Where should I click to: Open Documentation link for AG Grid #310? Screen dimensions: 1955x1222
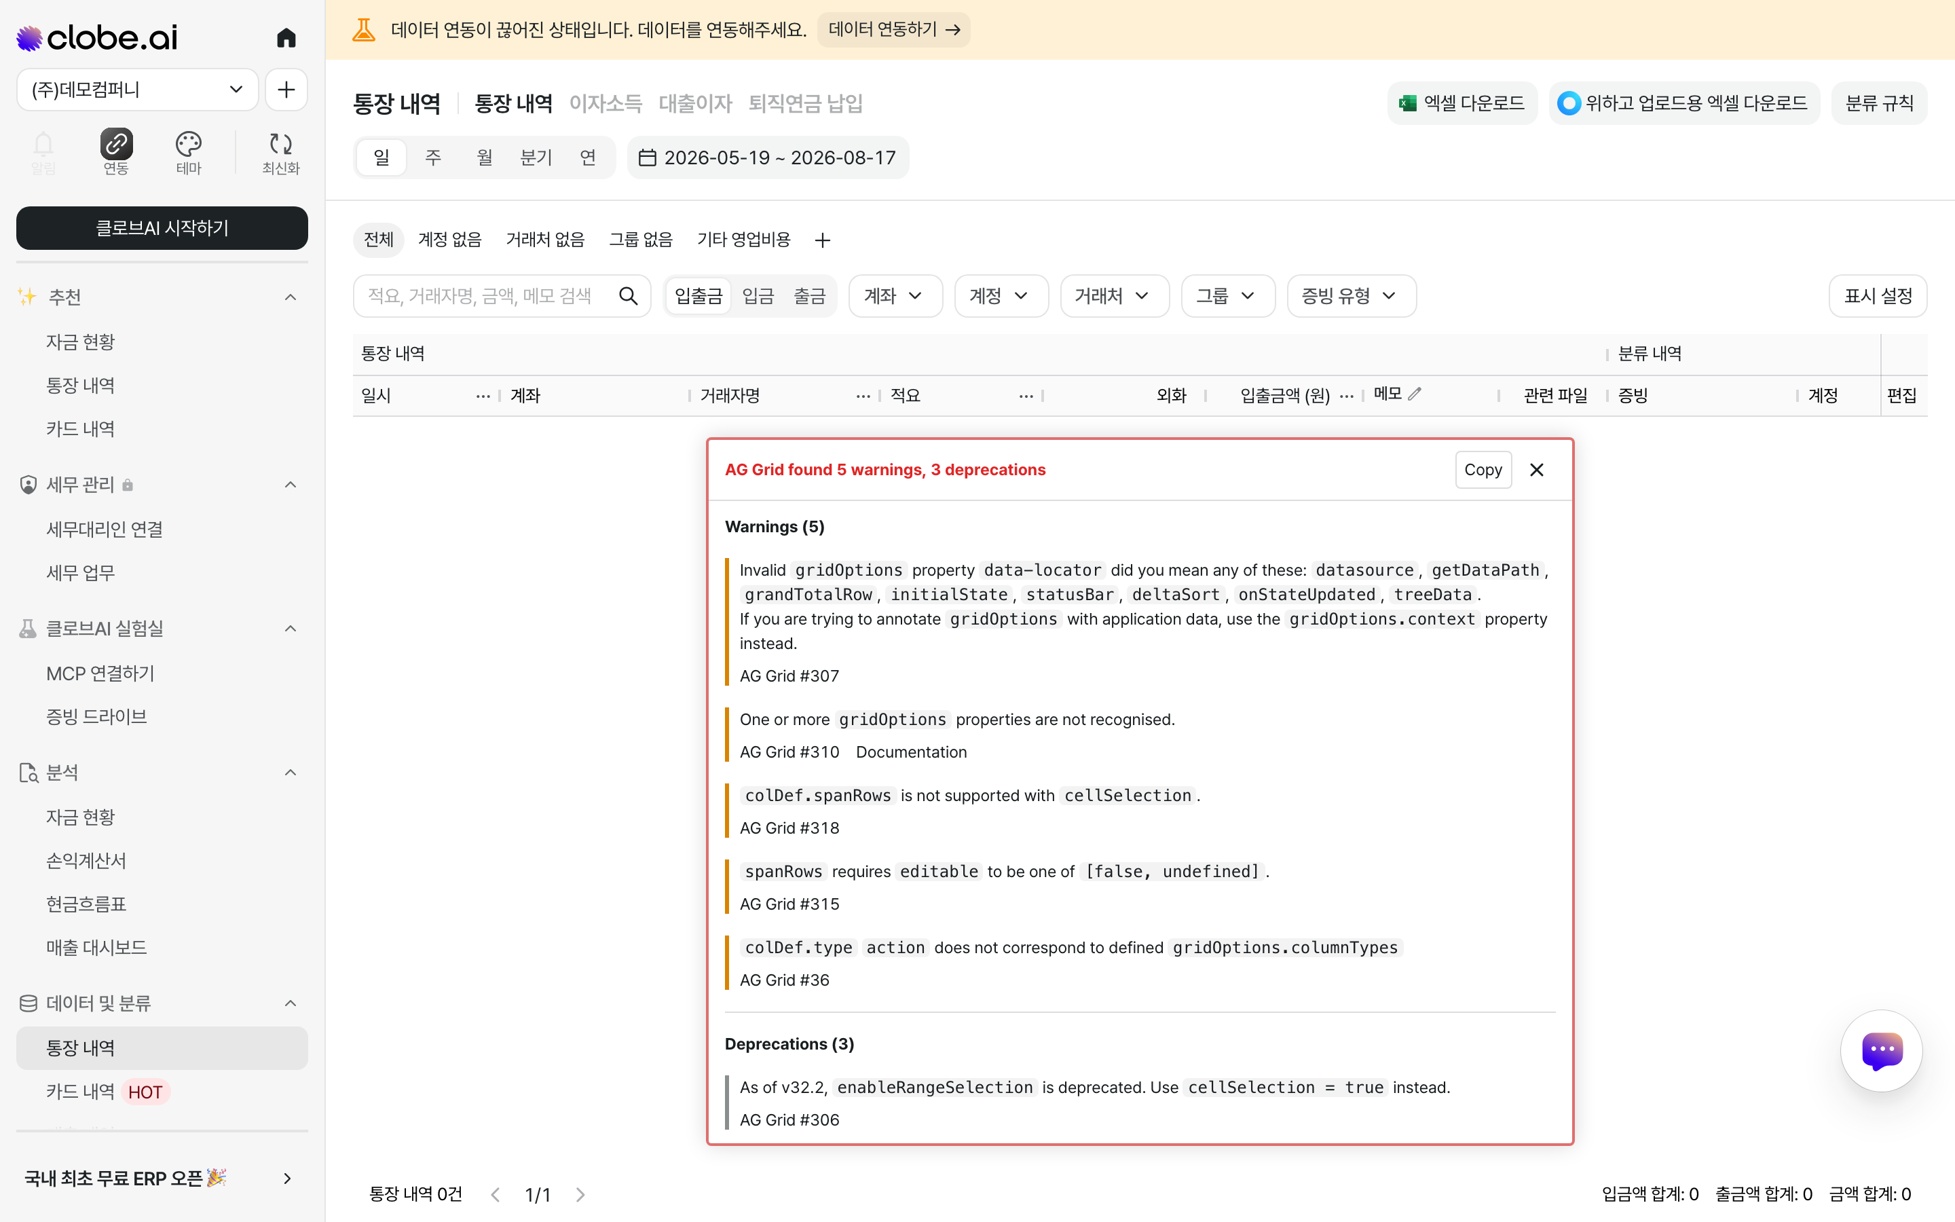911,752
